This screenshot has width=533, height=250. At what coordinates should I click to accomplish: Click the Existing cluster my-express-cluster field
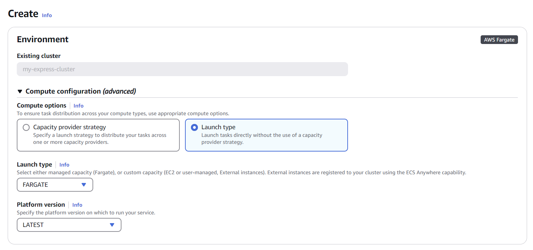coord(182,69)
